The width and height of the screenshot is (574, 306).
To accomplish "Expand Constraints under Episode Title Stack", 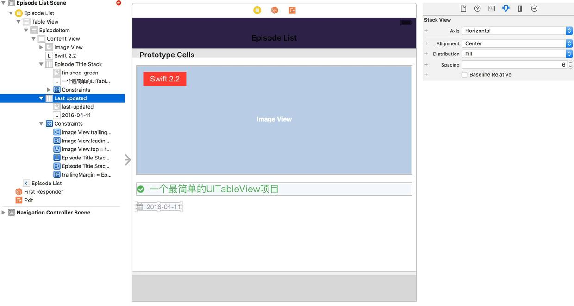I will click(49, 90).
